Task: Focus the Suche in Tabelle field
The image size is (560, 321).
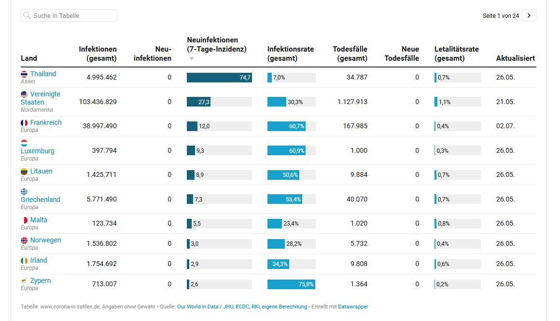Action: 72,16
